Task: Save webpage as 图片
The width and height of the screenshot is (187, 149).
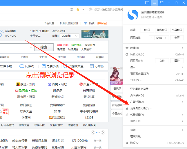Action: 177,61
